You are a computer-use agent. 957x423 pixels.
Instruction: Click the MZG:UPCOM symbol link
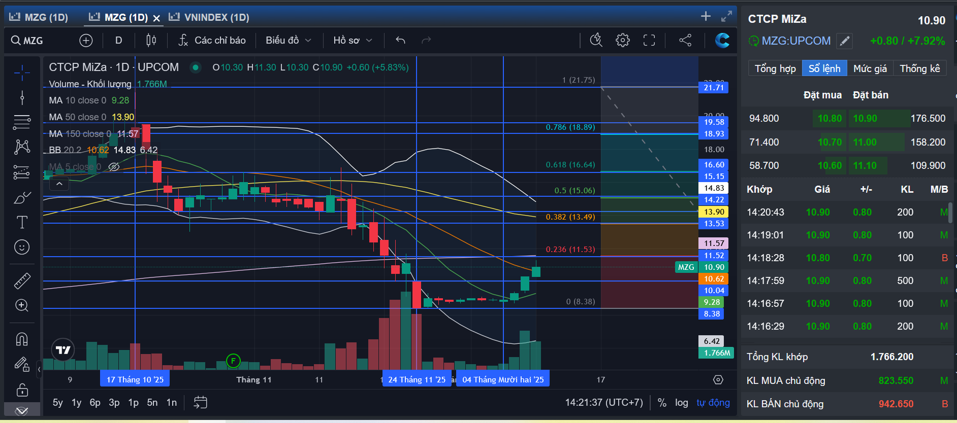796,41
